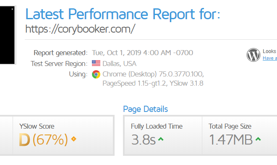The image size is (277, 165).
Task: Click the USA flag icon
Action: click(x=96, y=63)
